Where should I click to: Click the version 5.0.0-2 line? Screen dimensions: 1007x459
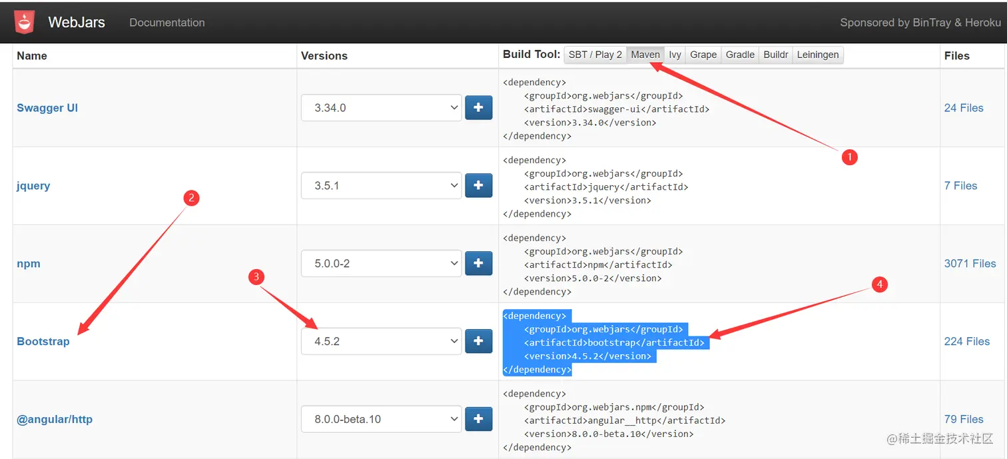(593, 278)
